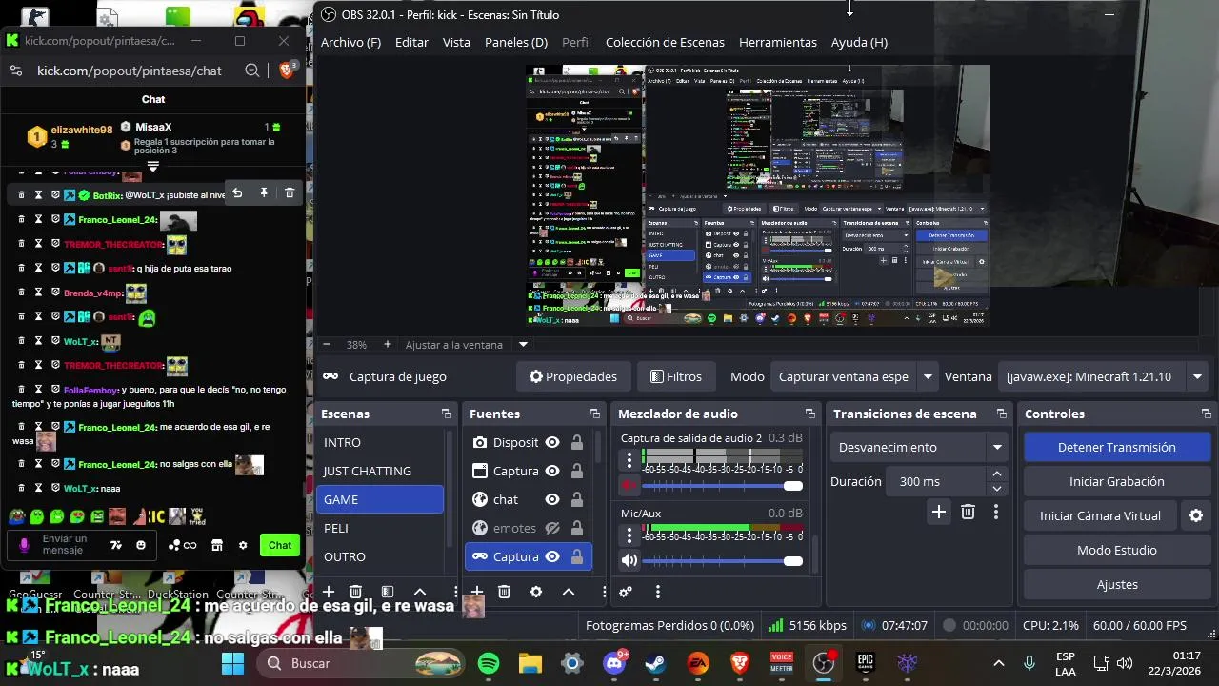Show the emotes source with its crossed eye icon
This screenshot has height=686, width=1219.
tap(552, 528)
